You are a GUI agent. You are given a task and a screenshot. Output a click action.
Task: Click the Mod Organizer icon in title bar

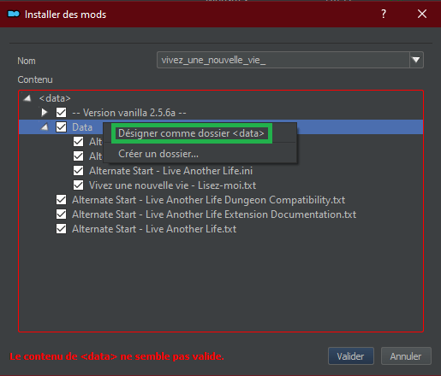(14, 14)
